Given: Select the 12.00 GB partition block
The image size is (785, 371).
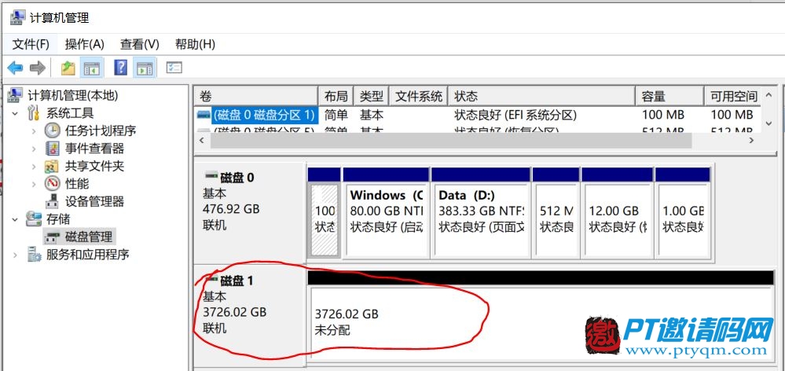Looking at the screenshot, I should pyautogui.click(x=617, y=219).
